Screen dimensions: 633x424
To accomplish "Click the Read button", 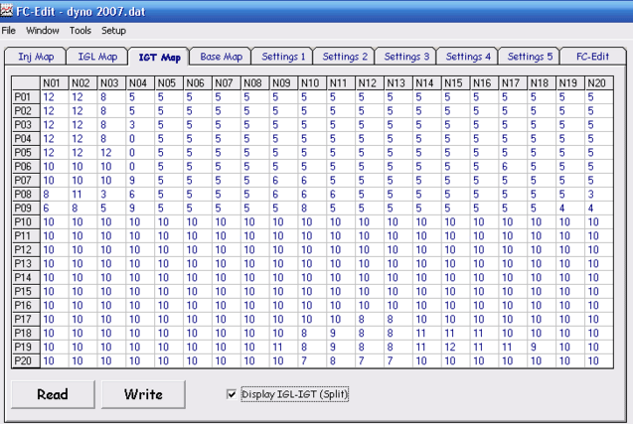I will click(x=53, y=394).
